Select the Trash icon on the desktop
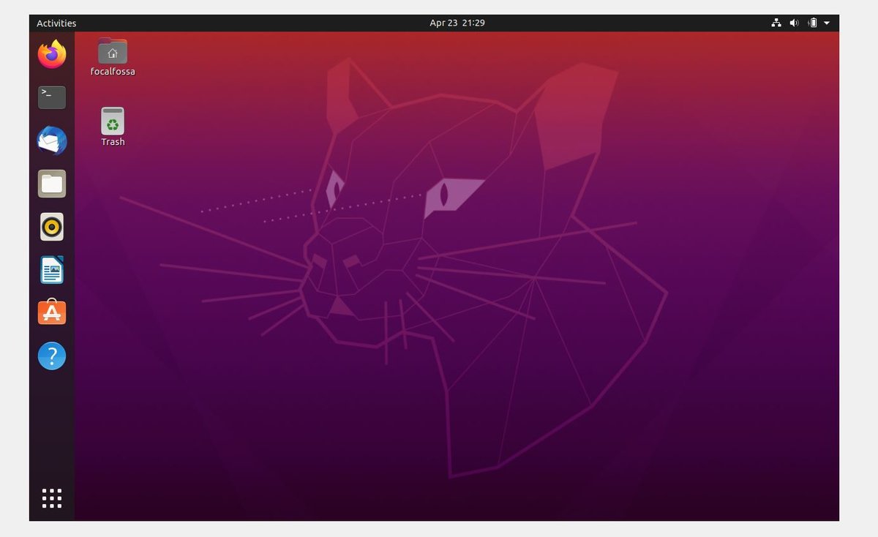The image size is (878, 537). (112, 120)
